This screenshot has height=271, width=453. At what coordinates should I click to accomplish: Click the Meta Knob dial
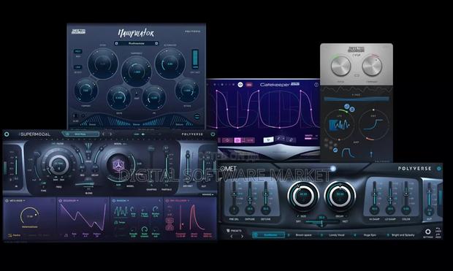pyautogui.click(x=30, y=215)
